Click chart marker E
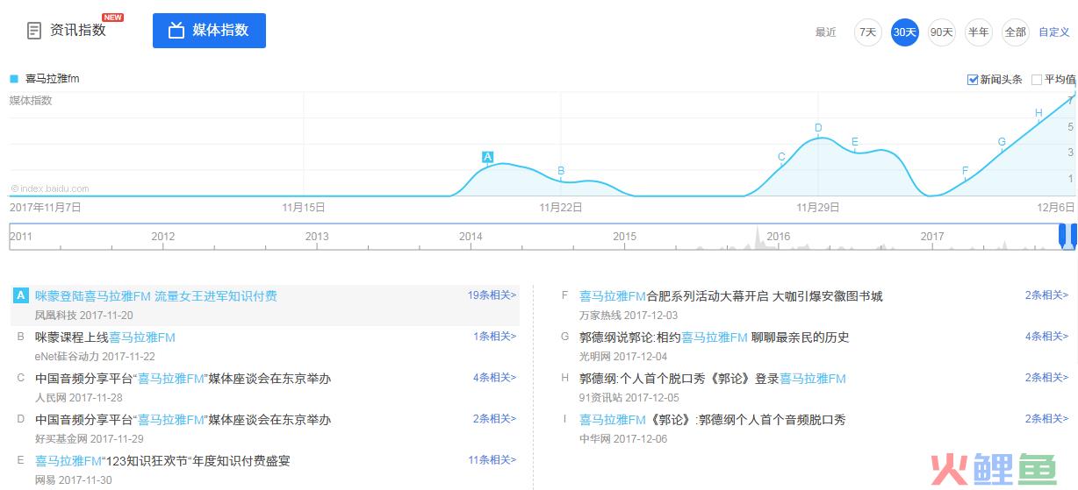Screen dimensions: 1078x490 point(855,142)
